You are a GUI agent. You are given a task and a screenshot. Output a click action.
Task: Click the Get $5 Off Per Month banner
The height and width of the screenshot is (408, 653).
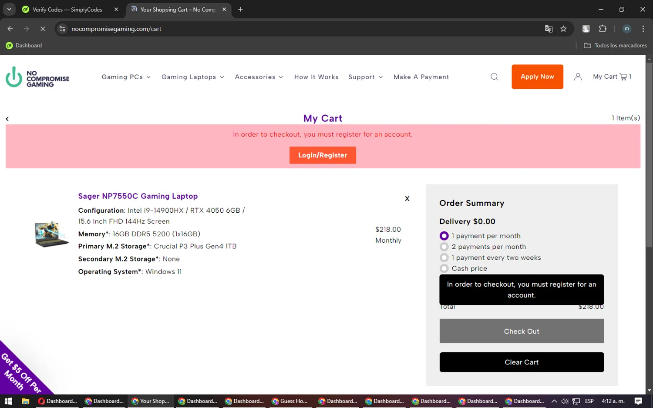21,372
